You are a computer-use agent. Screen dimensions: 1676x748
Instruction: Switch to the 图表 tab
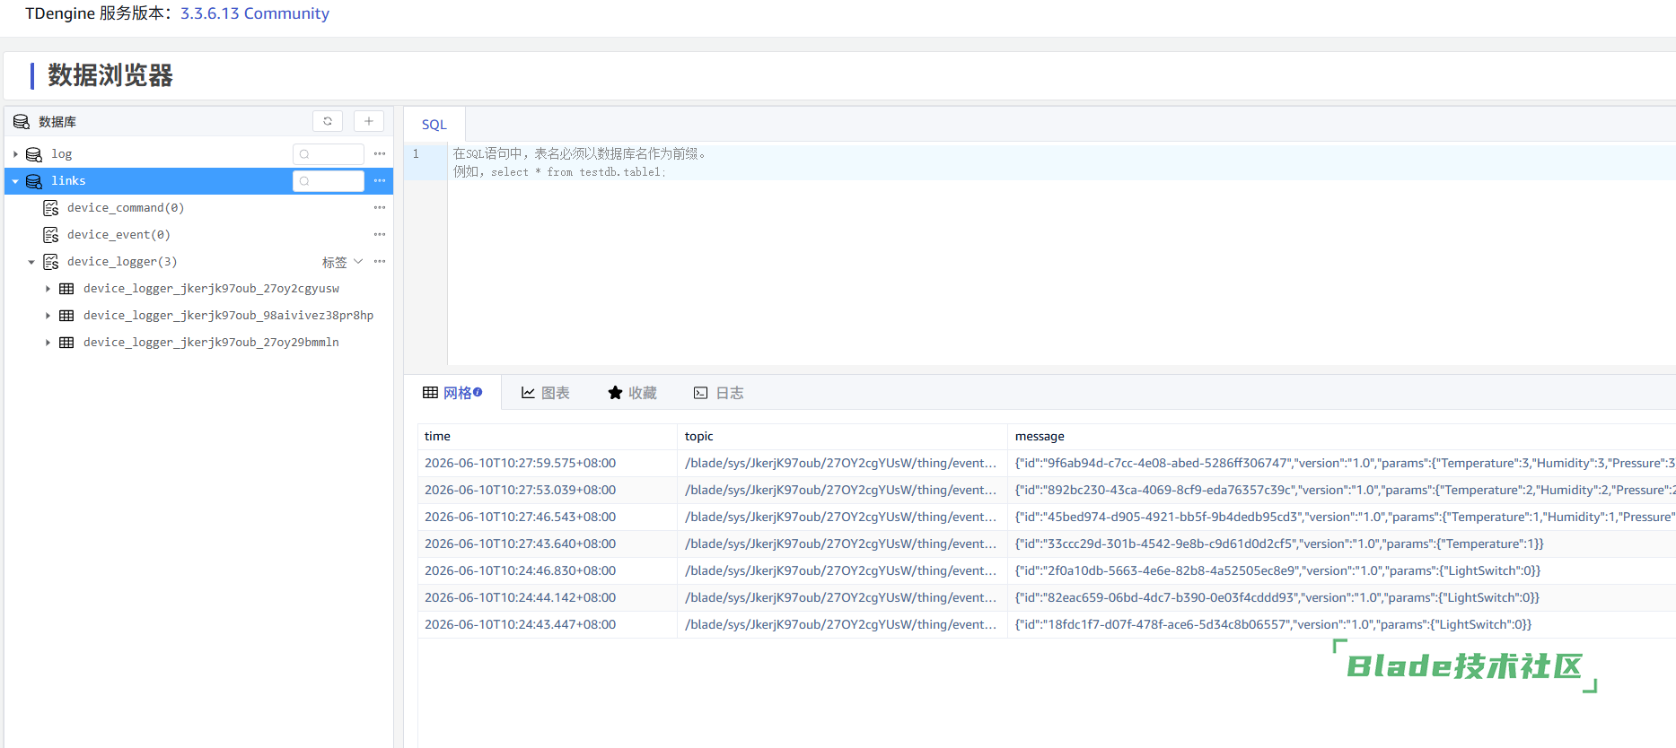pyautogui.click(x=546, y=393)
